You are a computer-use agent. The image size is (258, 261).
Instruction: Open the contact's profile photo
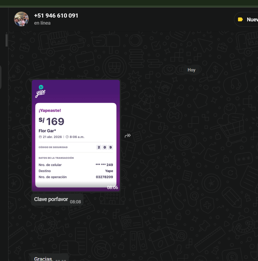pos(21,19)
